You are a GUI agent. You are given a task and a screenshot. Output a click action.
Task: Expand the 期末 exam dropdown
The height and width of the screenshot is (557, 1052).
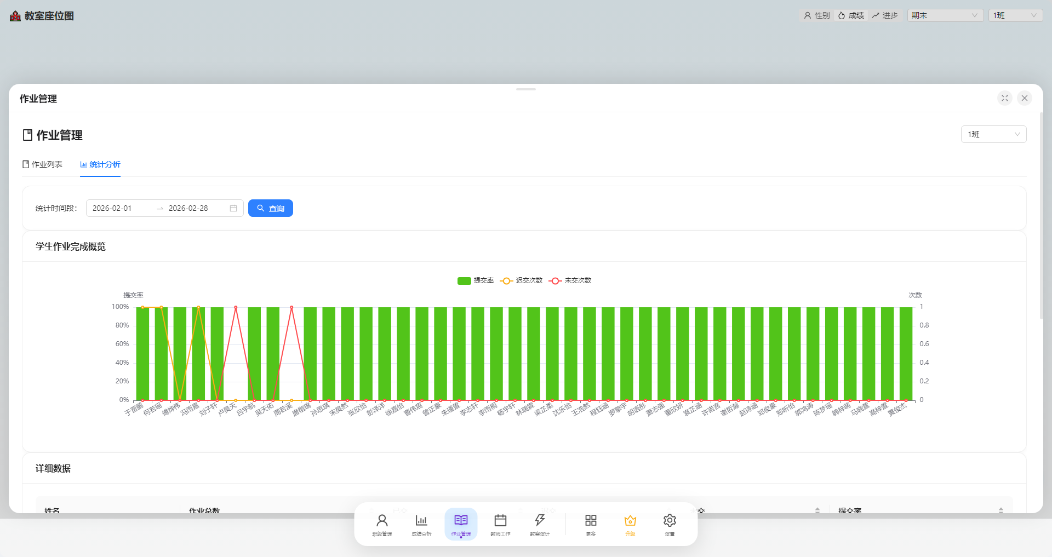pyautogui.click(x=945, y=15)
